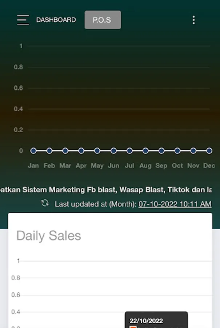Tap the Sep data point circle
Screen dimensions: 220x328
(161, 151)
